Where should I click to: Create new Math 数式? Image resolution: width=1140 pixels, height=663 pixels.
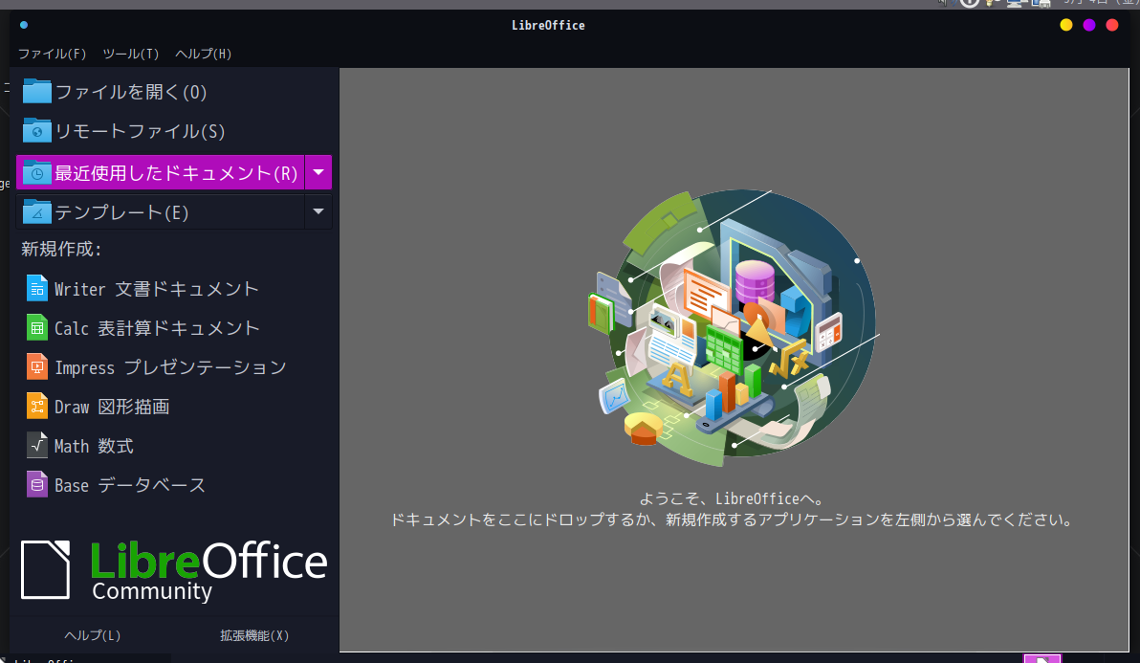pyautogui.click(x=93, y=447)
